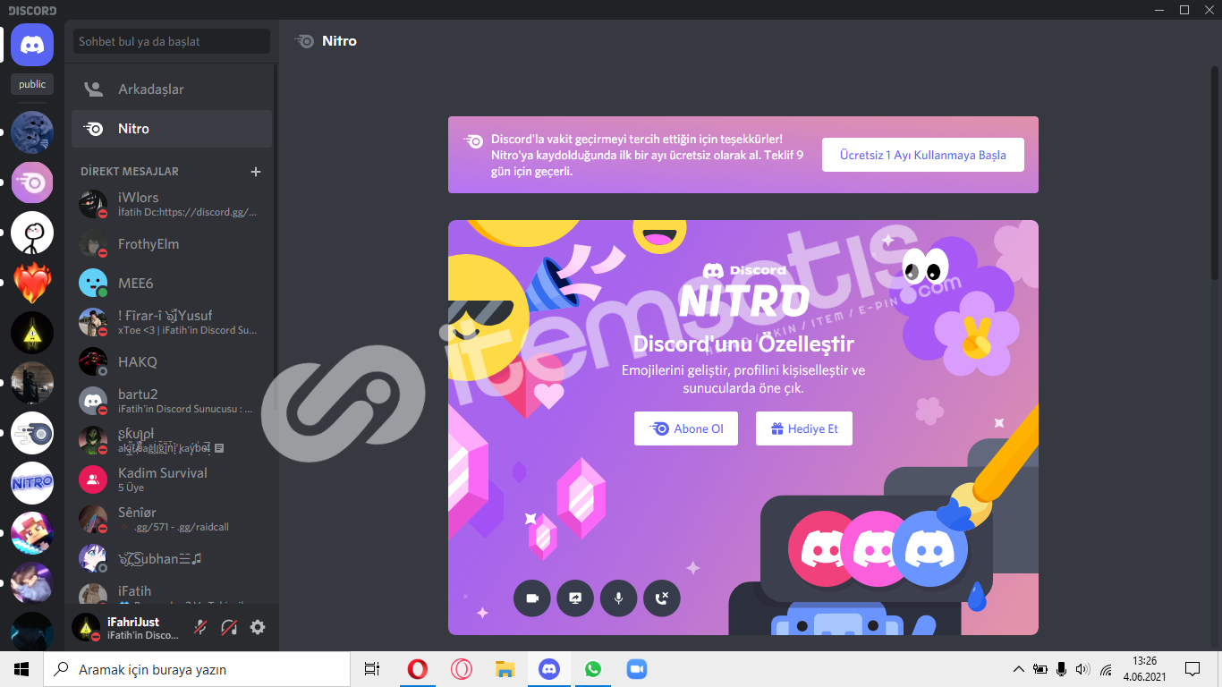Open User Settings gear icon
This screenshot has height=687, width=1222.
[258, 627]
